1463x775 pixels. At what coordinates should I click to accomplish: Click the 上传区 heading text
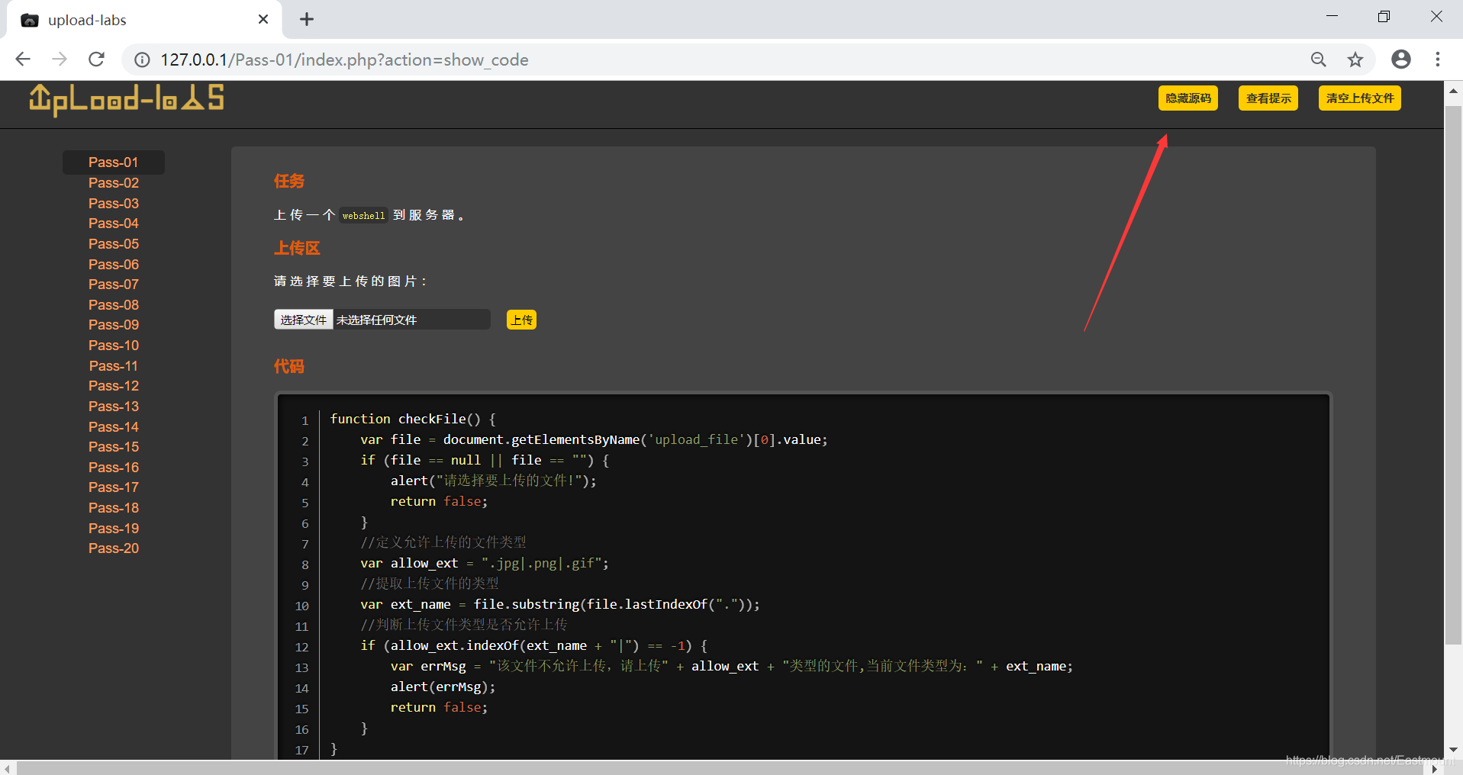(x=297, y=249)
